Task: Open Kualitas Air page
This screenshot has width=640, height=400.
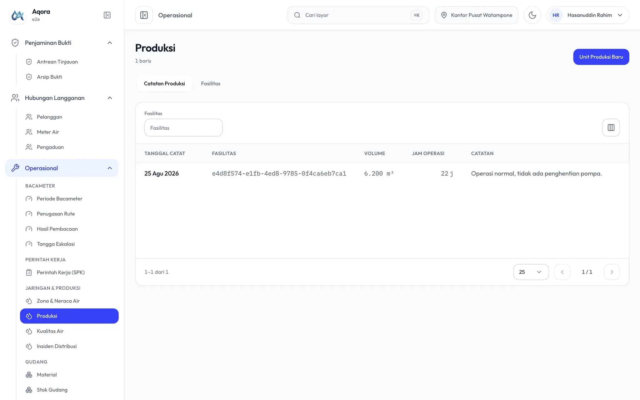Action: 69,331
